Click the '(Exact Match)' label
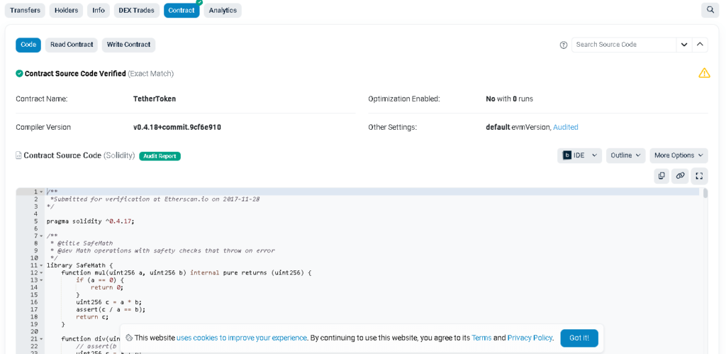The image size is (726, 354). [151, 74]
